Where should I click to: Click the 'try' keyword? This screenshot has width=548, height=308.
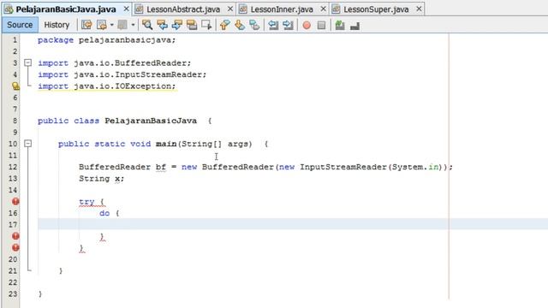(86, 202)
